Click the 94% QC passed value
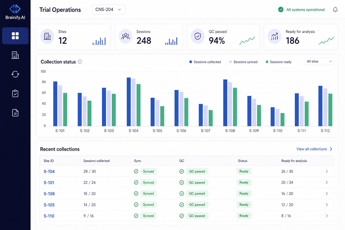 tap(217, 41)
